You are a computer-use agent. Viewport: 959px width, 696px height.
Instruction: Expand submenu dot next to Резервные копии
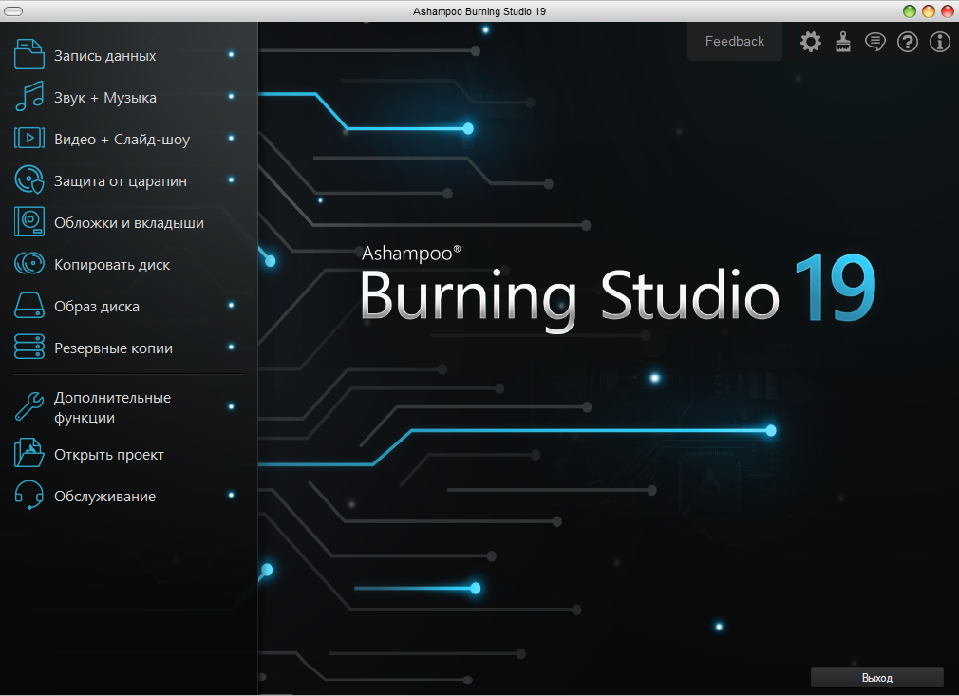click(x=231, y=347)
